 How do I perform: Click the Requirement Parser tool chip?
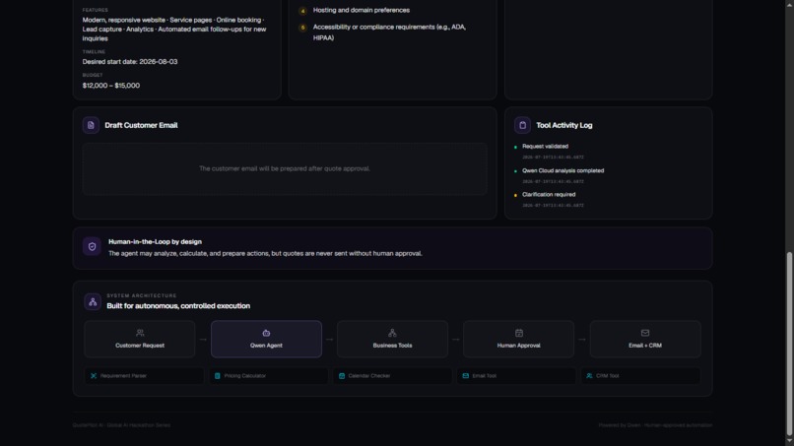pos(144,376)
